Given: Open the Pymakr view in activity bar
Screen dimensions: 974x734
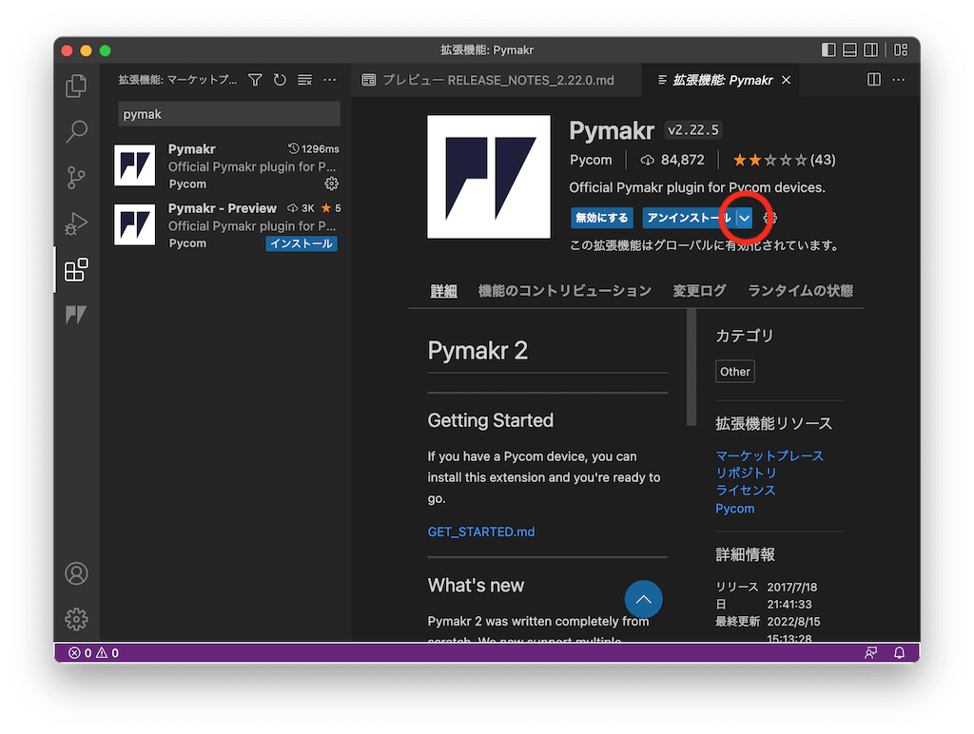Looking at the screenshot, I should tap(76, 315).
